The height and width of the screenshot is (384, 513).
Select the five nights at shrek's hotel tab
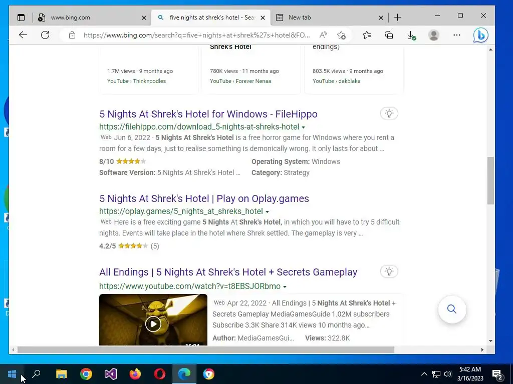click(x=211, y=17)
